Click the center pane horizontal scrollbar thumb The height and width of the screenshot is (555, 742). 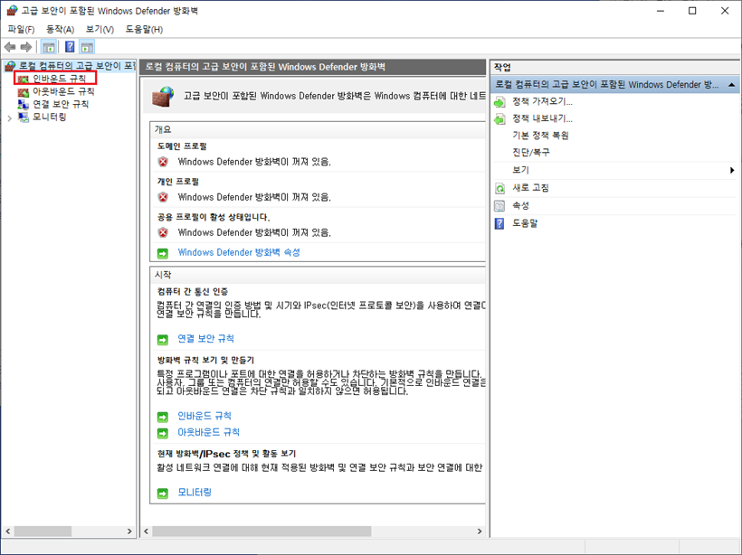pyautogui.click(x=262, y=531)
